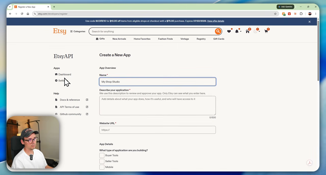
Task: Open the shopping cart
Action: coord(266,31)
